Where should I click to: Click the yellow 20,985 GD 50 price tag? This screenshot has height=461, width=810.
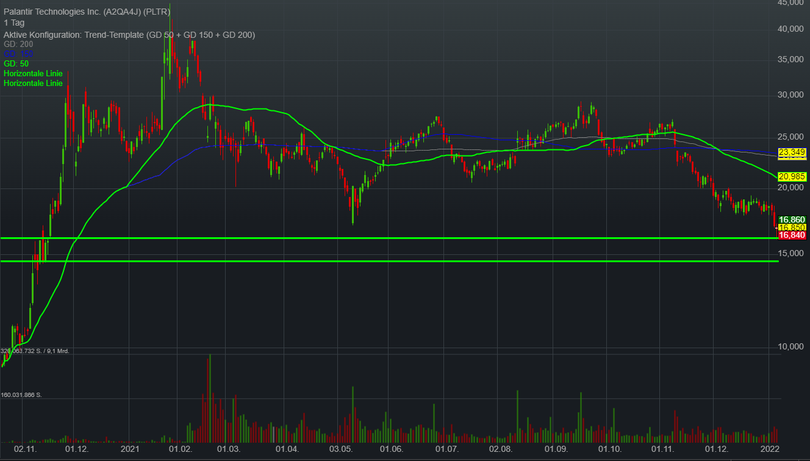792,176
